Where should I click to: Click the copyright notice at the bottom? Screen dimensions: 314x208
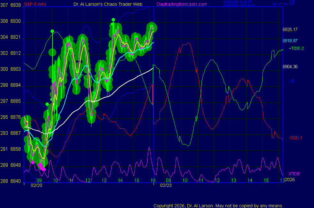tap(218, 205)
